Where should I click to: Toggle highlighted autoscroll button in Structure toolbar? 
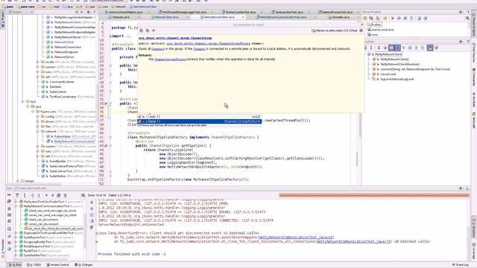pos(430,48)
